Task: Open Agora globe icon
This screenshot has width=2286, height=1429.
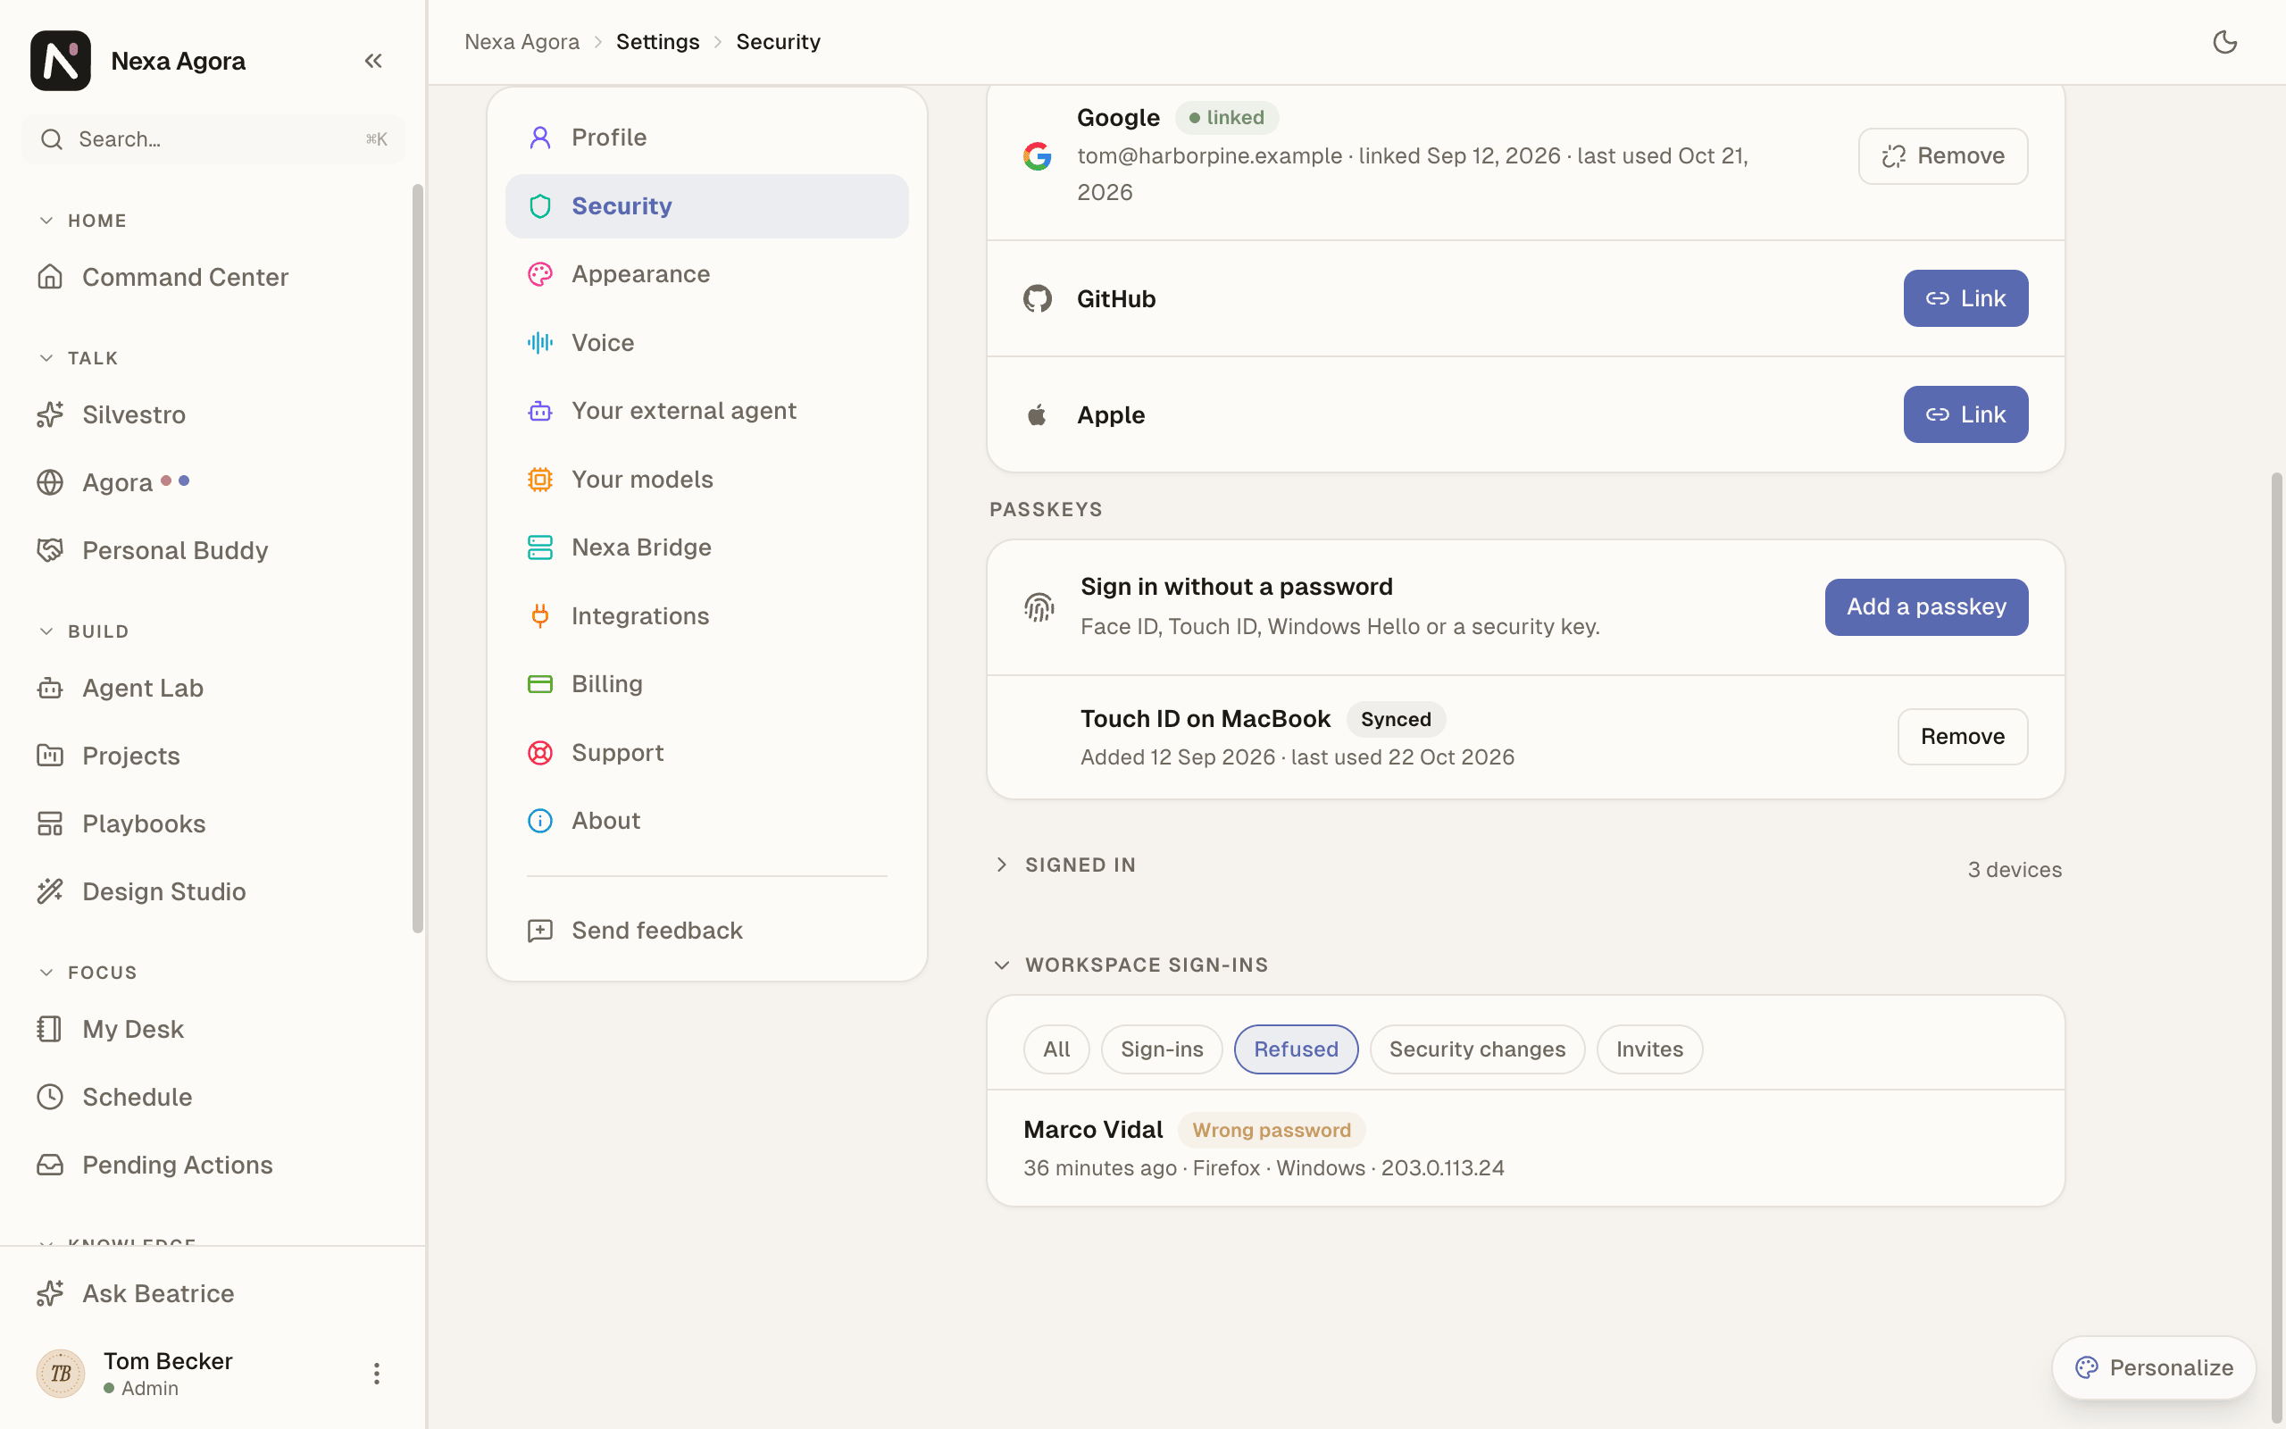Action: 50,482
